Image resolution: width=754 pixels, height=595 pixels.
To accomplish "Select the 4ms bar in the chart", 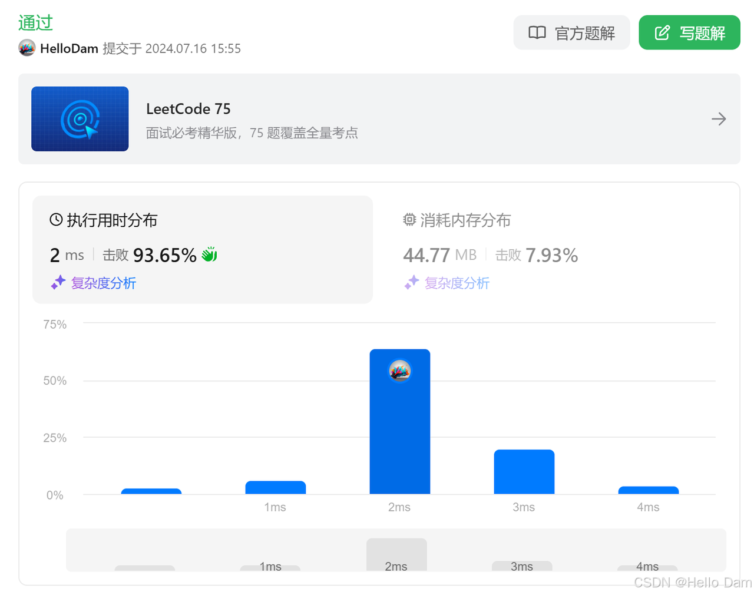I will 649,490.
